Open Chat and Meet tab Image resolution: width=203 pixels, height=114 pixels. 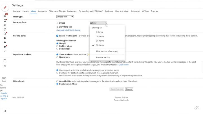tap(122, 11)
